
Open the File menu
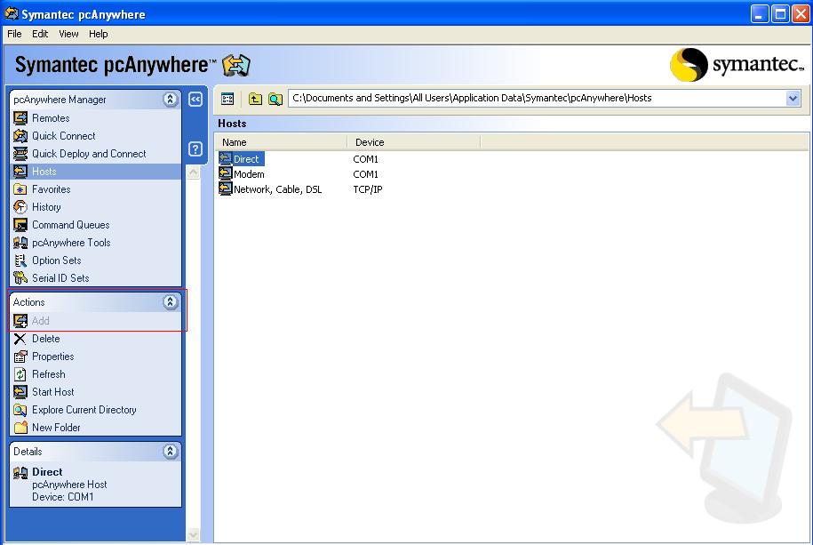coord(14,34)
